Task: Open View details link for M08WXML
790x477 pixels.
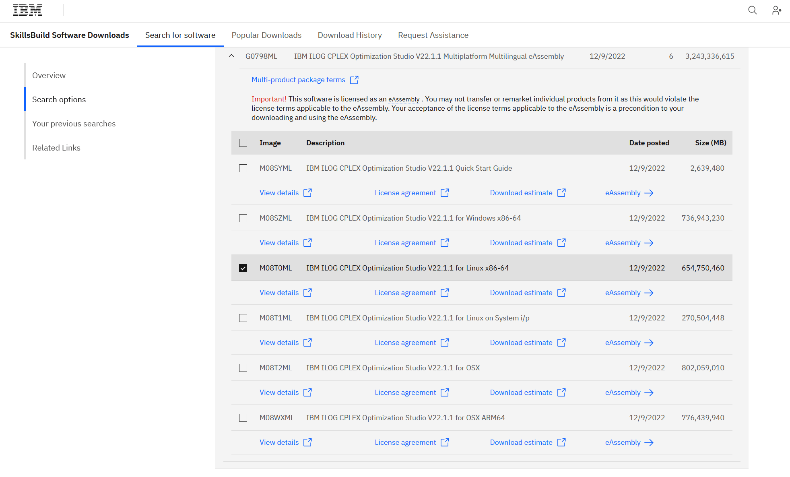Action: (x=279, y=442)
